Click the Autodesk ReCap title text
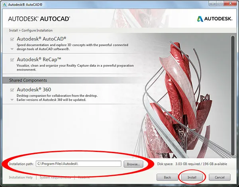 (39, 59)
